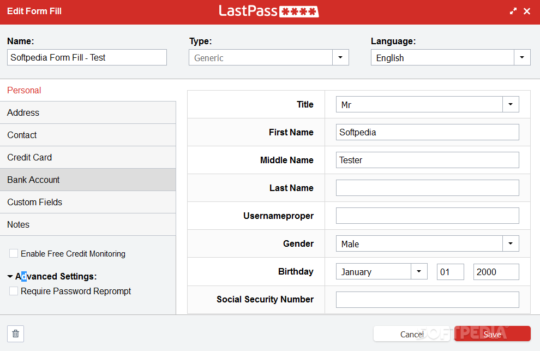Open the Title dropdown
This screenshot has height=351, width=540.
tap(511, 104)
